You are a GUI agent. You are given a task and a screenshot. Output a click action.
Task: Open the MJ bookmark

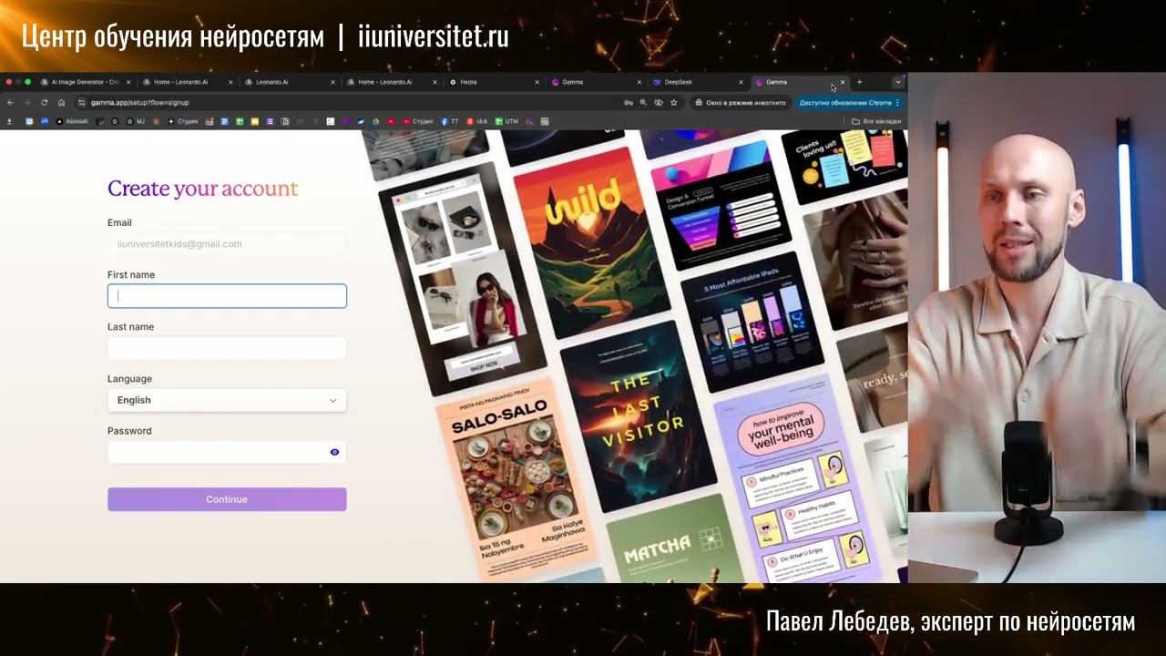tap(136, 121)
